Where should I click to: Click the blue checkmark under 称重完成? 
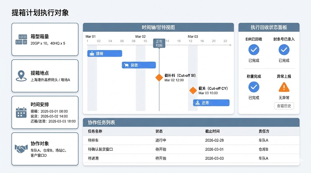pos(254,87)
